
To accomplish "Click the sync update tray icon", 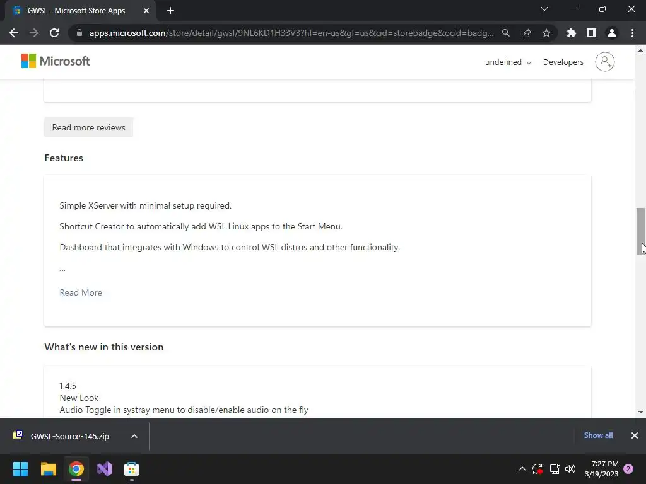I will tap(537, 469).
